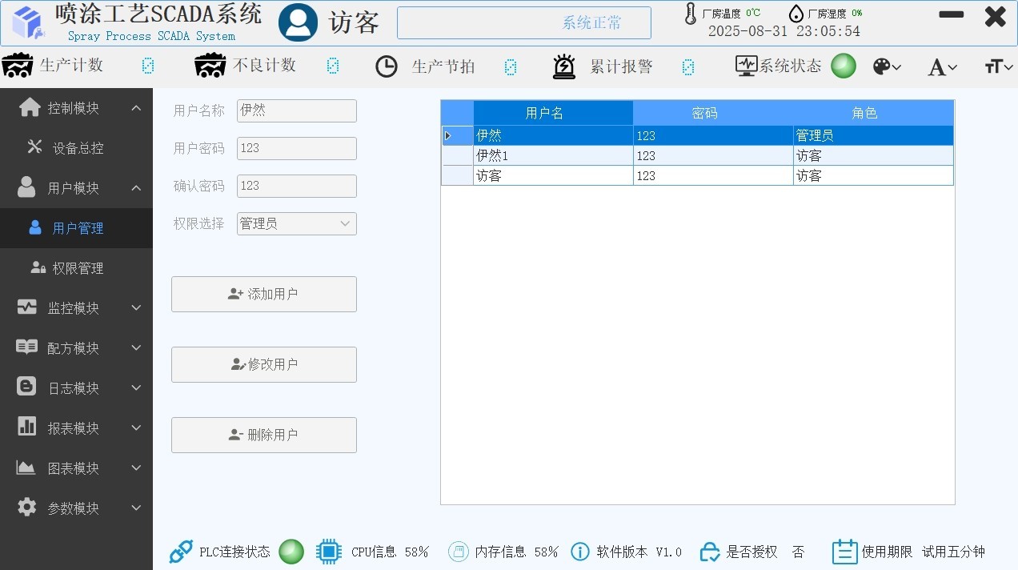The image size is (1018, 570).
Task: Collapse the 用户模块 section chevron
Action: pos(136,187)
